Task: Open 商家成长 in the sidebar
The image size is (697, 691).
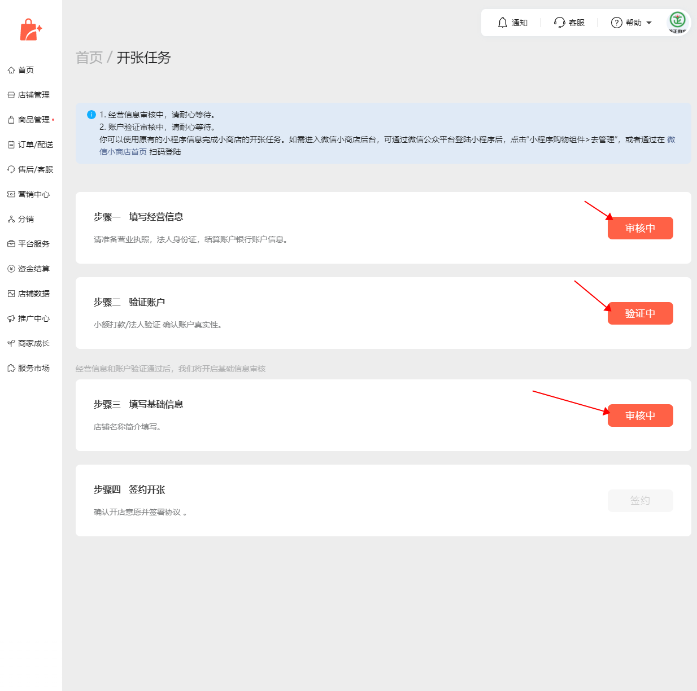Action: click(x=34, y=343)
